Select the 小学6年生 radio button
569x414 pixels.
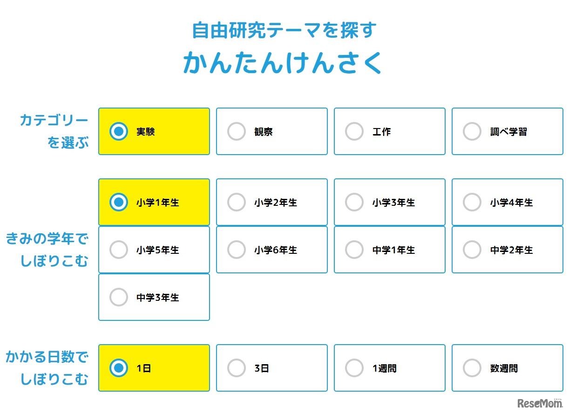click(237, 250)
